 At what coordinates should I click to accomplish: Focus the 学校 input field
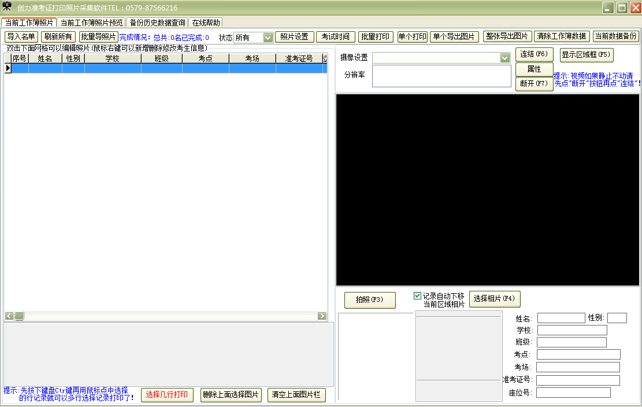pos(572,330)
